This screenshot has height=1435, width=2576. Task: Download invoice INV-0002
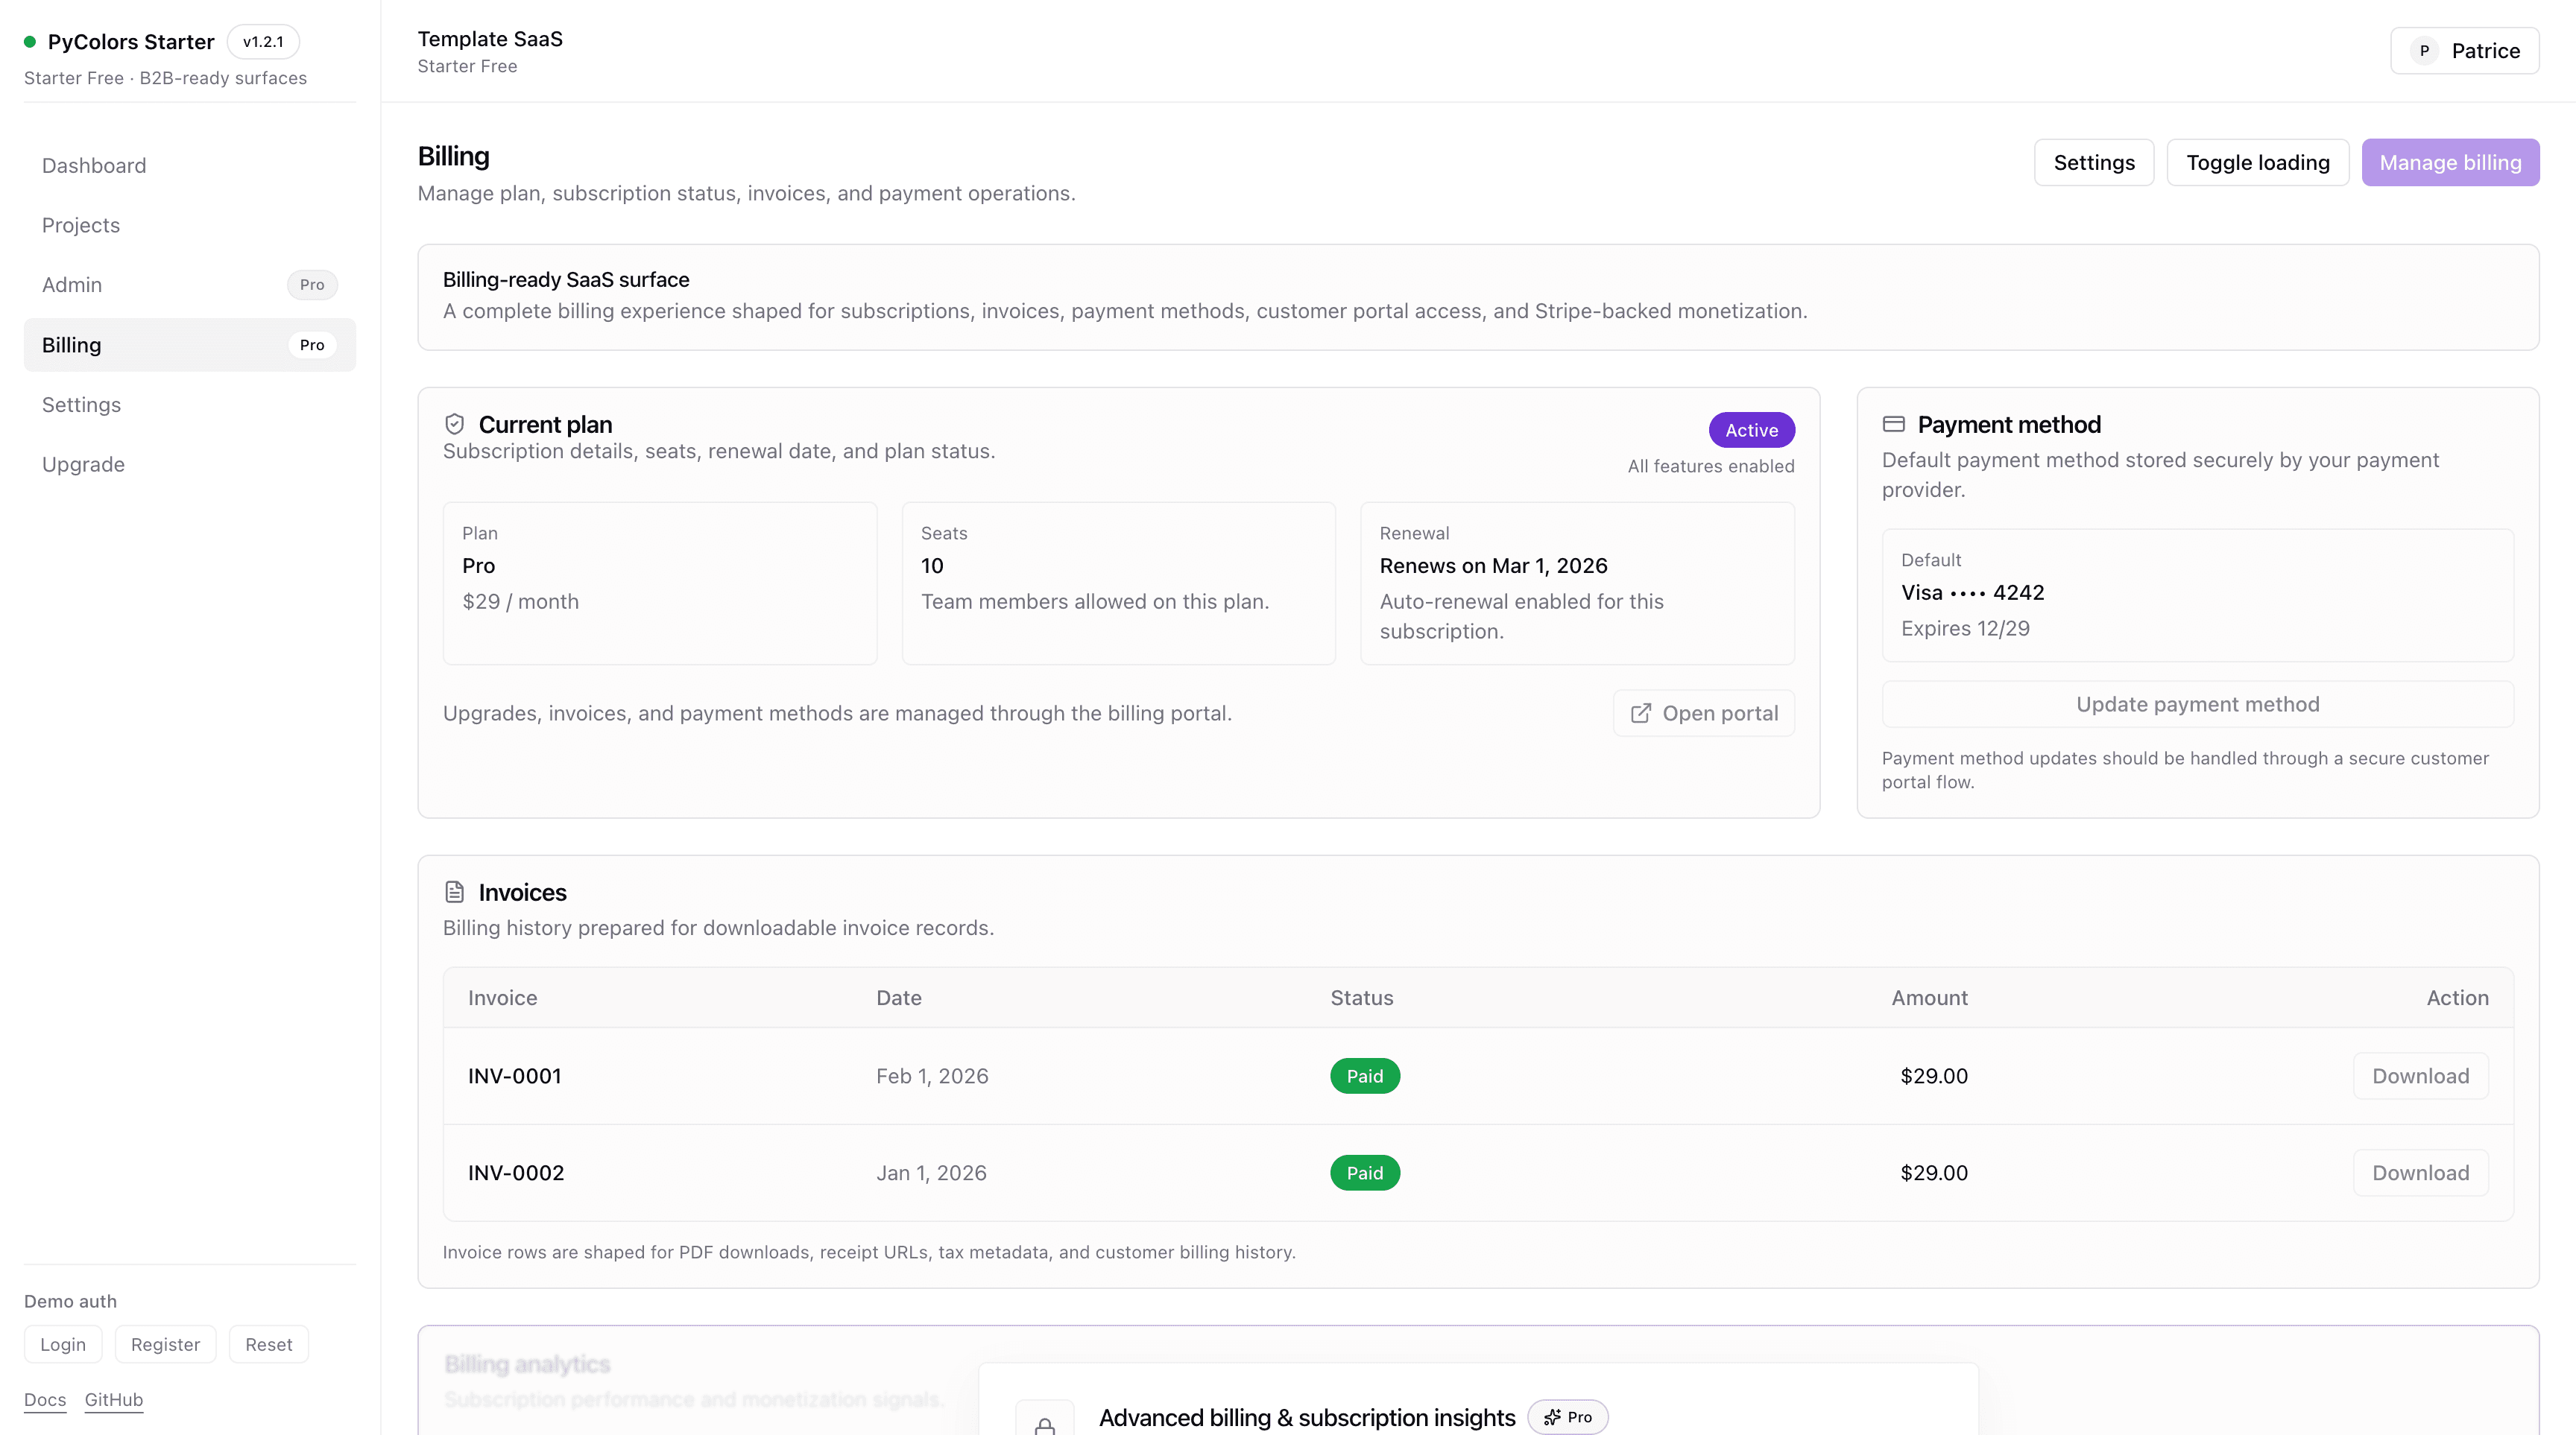(2420, 1173)
